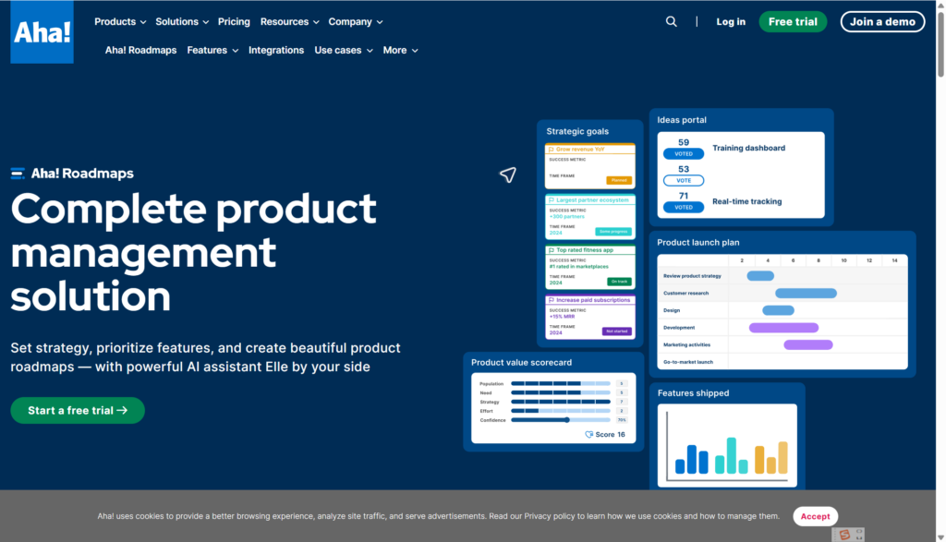
Task: Click the Go-to-market launch row label
Action: point(687,362)
